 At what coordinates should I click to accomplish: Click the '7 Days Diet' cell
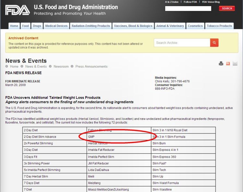coord(54,183)
